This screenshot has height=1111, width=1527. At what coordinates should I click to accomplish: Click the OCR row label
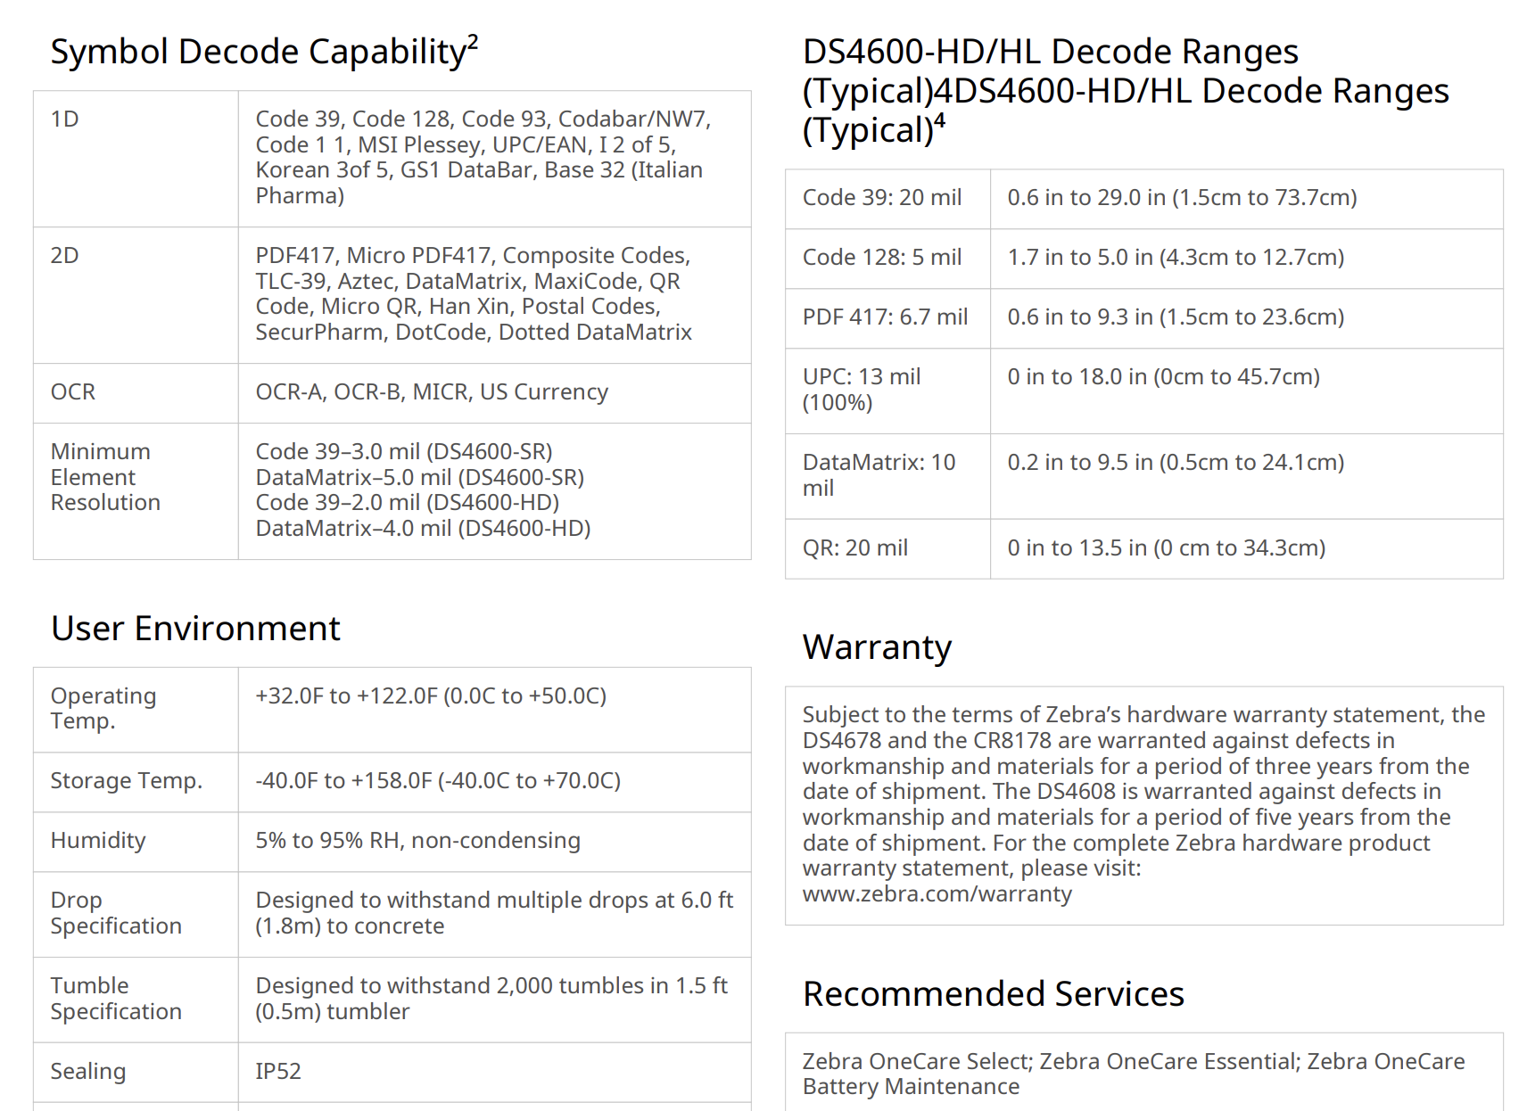(x=73, y=392)
